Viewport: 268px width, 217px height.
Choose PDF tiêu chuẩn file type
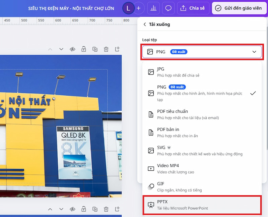click(202, 114)
